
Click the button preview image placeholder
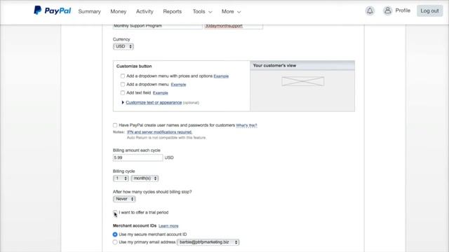pyautogui.click(x=302, y=81)
